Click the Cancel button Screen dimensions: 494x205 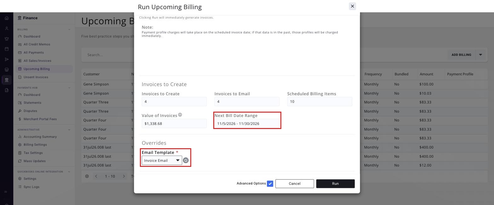coord(295,184)
